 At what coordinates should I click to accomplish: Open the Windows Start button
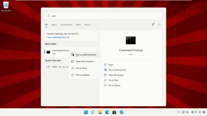pos(86,112)
